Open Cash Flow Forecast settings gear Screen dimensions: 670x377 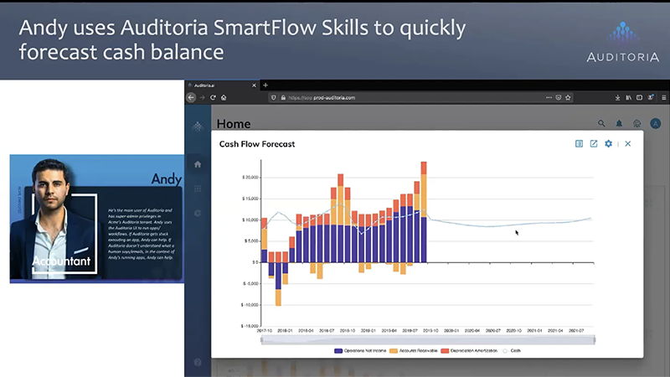[x=609, y=143]
